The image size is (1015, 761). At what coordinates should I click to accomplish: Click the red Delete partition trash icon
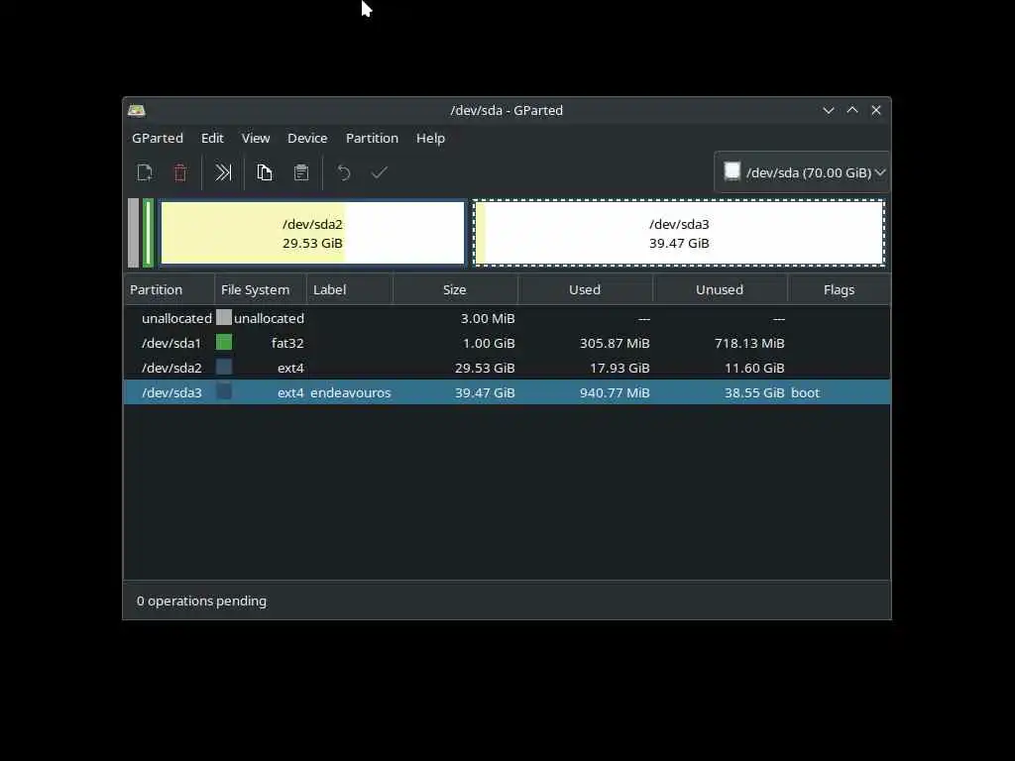180,172
